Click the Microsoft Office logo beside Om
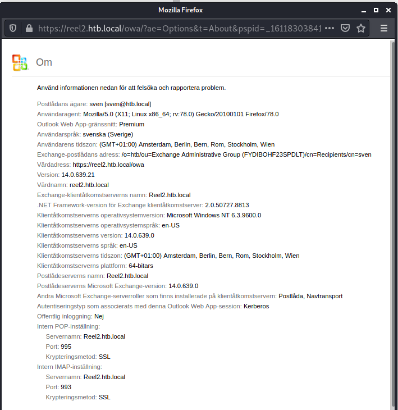This screenshot has height=410, width=398. pos(20,62)
